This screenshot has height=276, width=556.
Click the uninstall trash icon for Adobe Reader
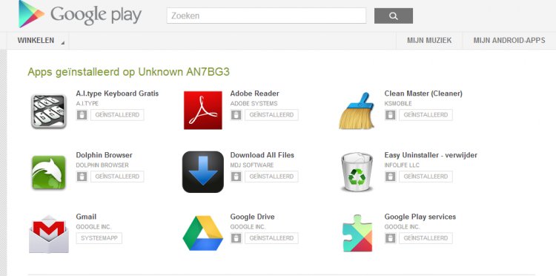coord(236,115)
